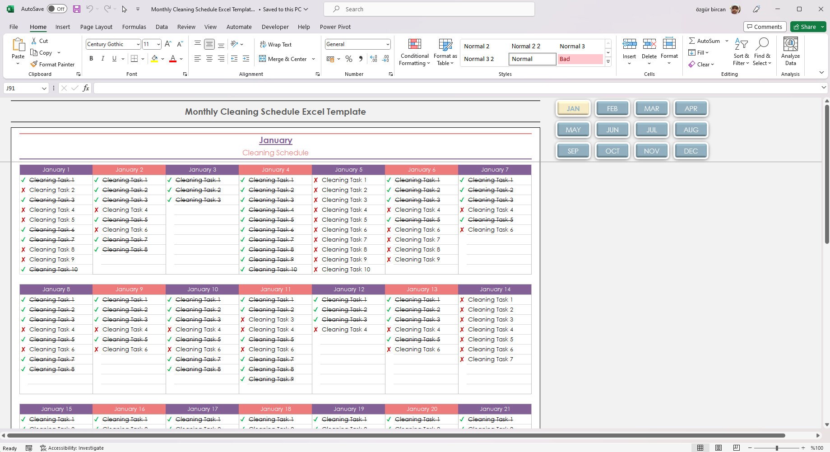Open the Sort & Filter menu
830x452 pixels.
(x=741, y=52)
